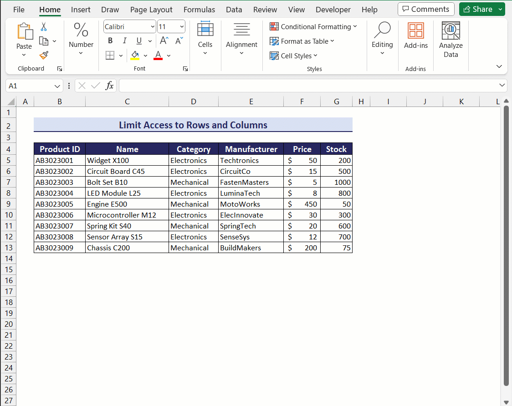
Task: Click the formula bar Cancel X icon
Action: tap(82, 86)
